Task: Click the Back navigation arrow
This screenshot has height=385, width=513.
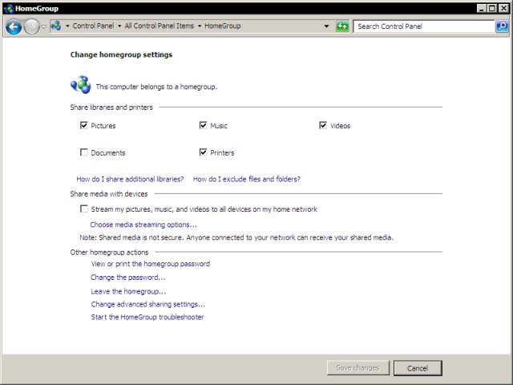Action: [13, 26]
